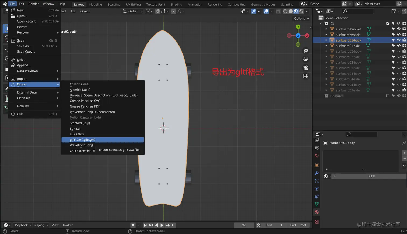Click the Blender logo icon
The height and width of the screenshot is (234, 407).
click(x=5, y=4)
